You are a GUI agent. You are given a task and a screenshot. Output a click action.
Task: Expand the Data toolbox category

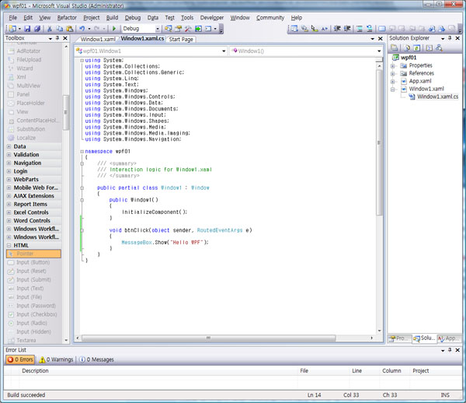(x=9, y=146)
